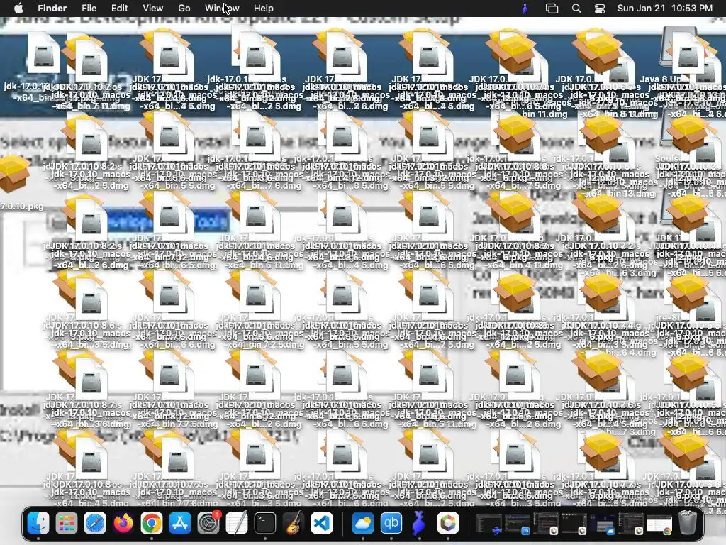Screen dimensions: 726x545
Task: Select the 7.0.10.pkg package on left edge
Action: click(15, 175)
